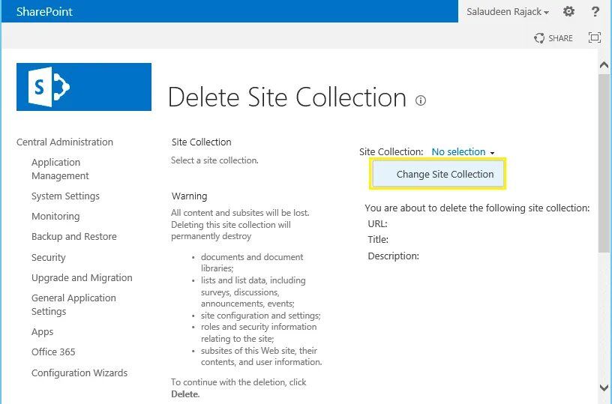The width and height of the screenshot is (612, 404).
Task: Click the scroll down arrow
Action: (x=604, y=388)
